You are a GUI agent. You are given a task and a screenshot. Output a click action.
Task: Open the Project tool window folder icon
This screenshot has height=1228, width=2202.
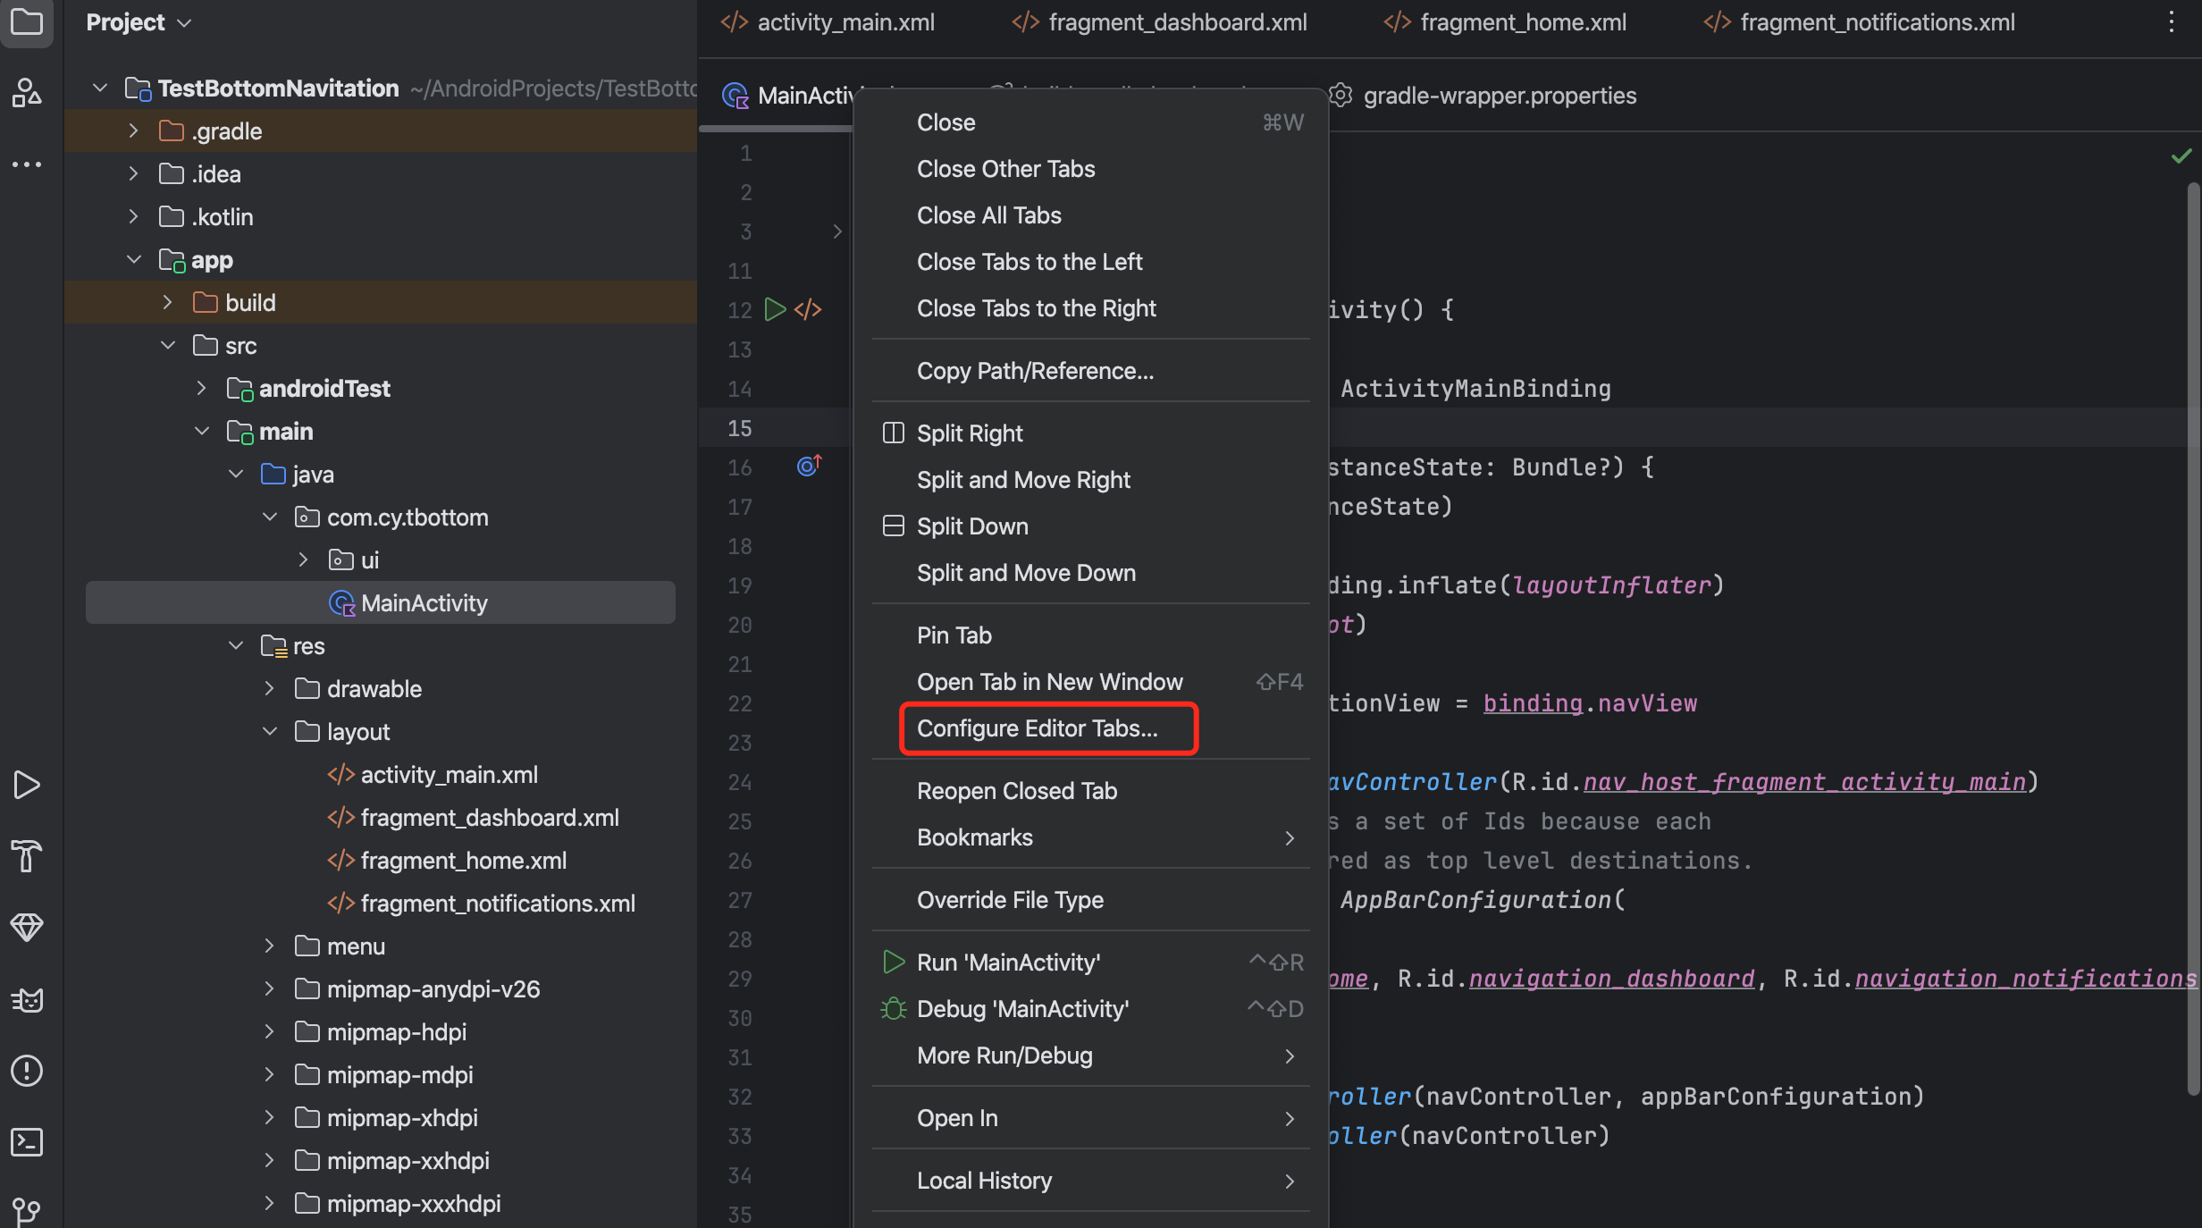pyautogui.click(x=27, y=21)
